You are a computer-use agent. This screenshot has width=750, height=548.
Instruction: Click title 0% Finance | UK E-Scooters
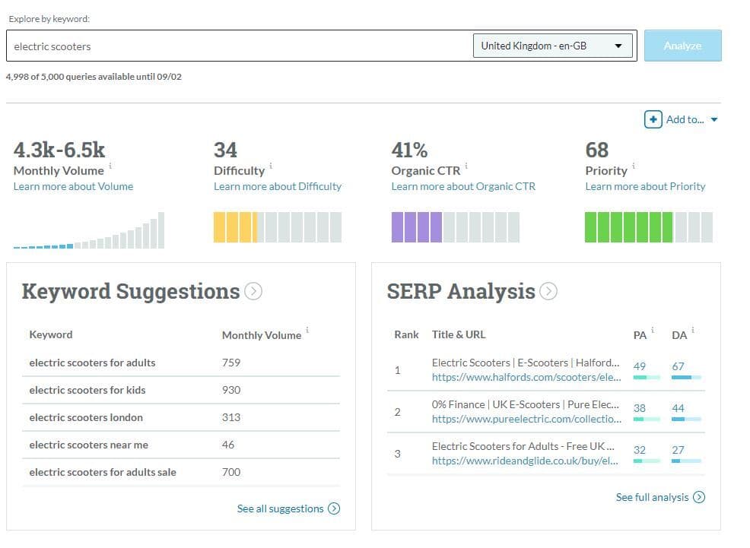tap(525, 404)
